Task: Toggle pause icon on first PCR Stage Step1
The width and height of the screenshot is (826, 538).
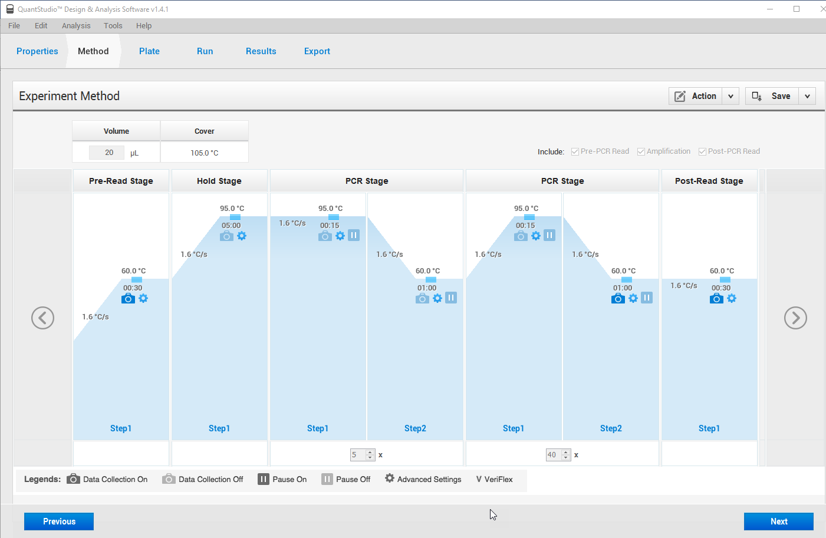Action: [354, 236]
